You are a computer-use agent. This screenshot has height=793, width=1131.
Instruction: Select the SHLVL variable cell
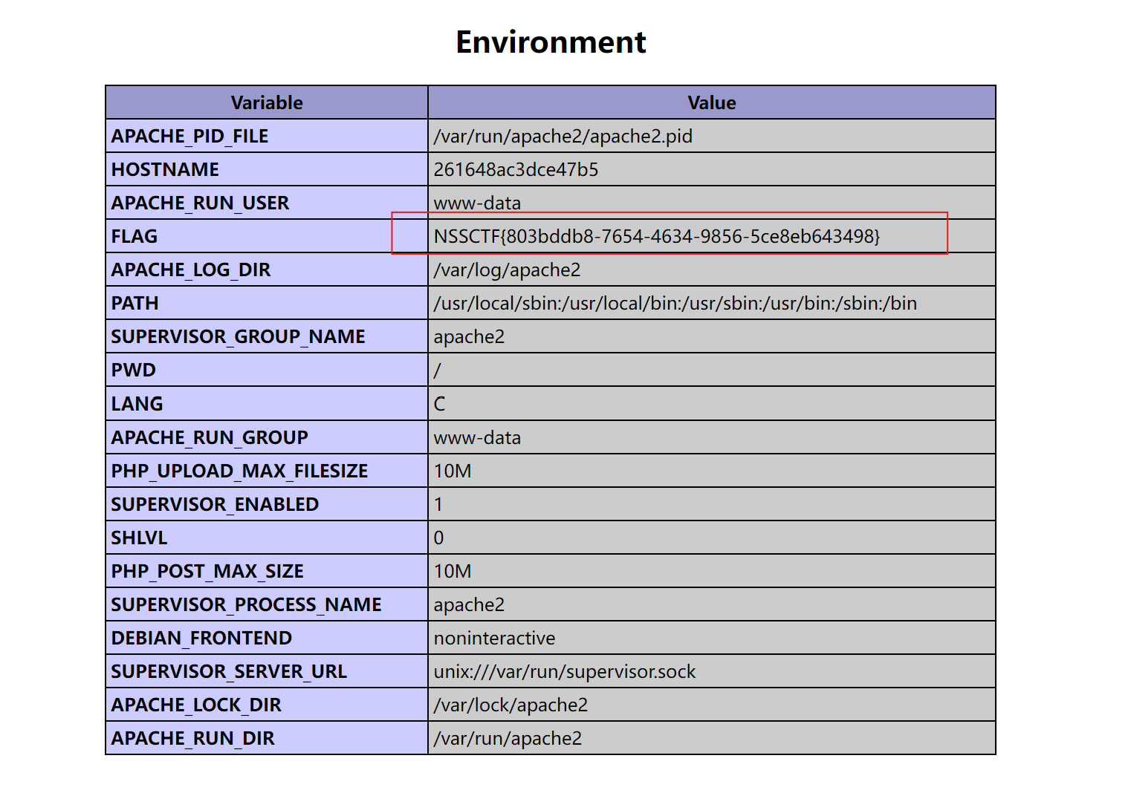tap(267, 538)
